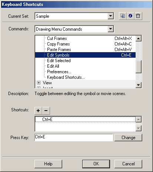Click the Change button

pyautogui.click(x=128, y=138)
